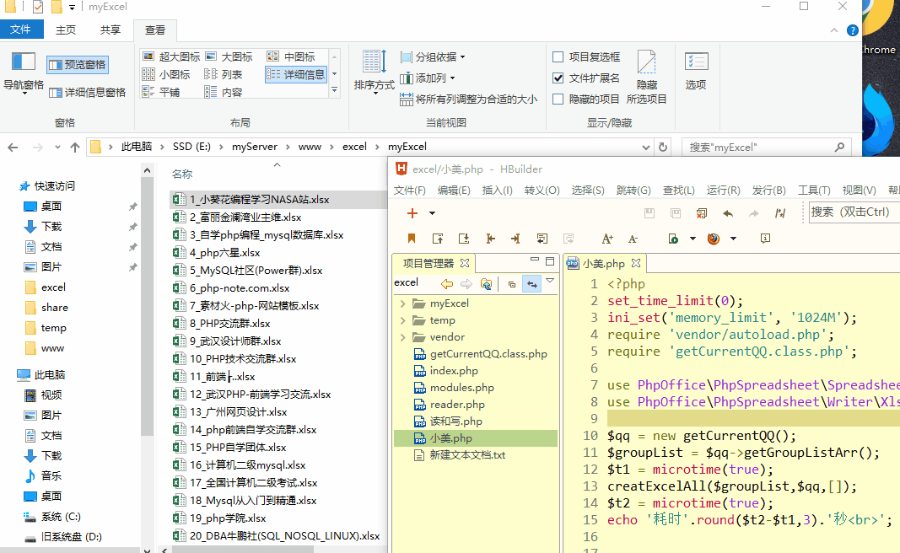Image resolution: width=900 pixels, height=553 pixels.
Task: Select 读和写.php in project tree
Action: coord(455,421)
